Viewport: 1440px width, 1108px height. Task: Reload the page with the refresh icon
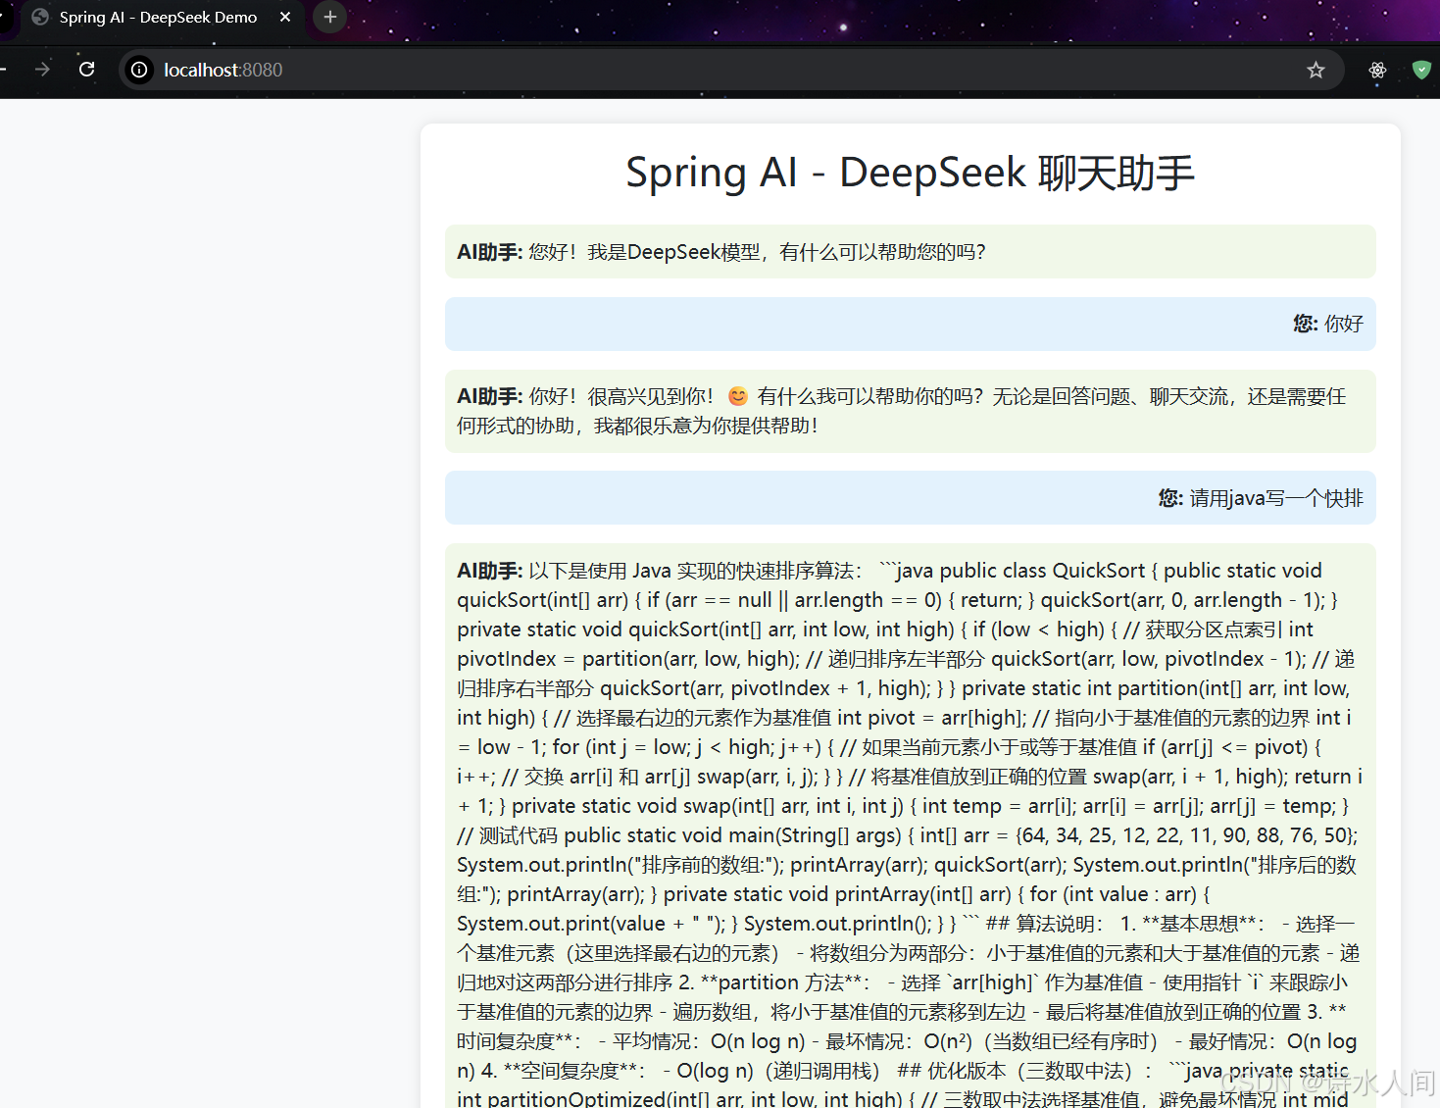click(86, 69)
